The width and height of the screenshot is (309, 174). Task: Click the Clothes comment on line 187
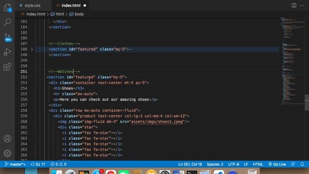click(64, 43)
